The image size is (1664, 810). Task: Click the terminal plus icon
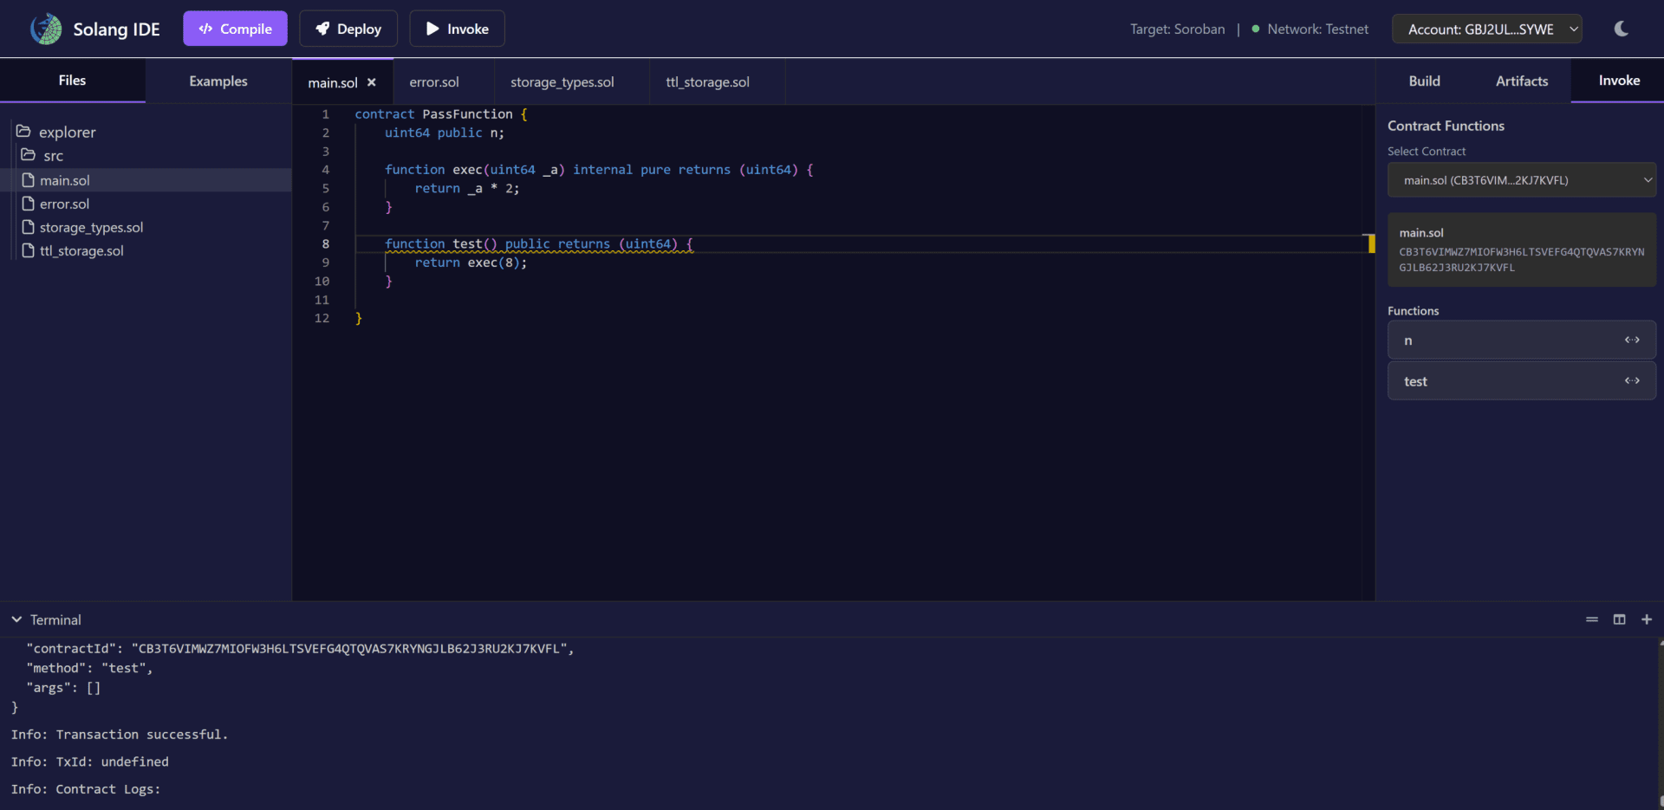(1647, 619)
